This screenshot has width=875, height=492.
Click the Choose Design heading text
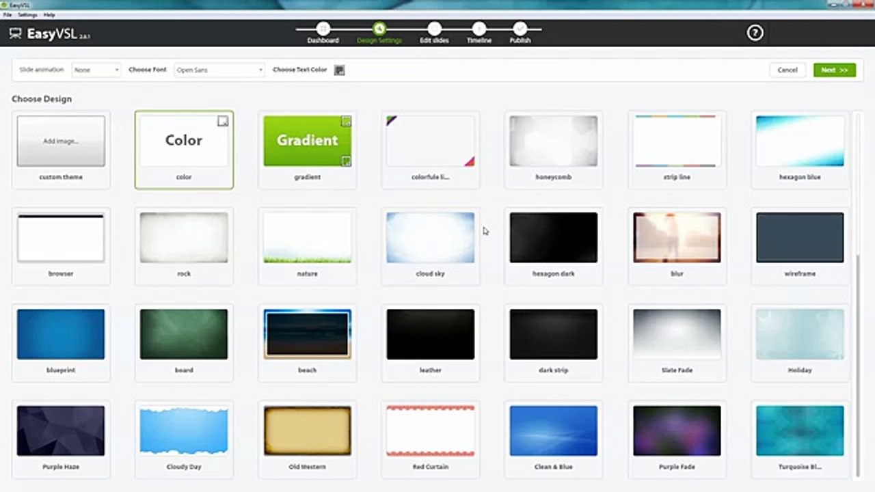(42, 99)
